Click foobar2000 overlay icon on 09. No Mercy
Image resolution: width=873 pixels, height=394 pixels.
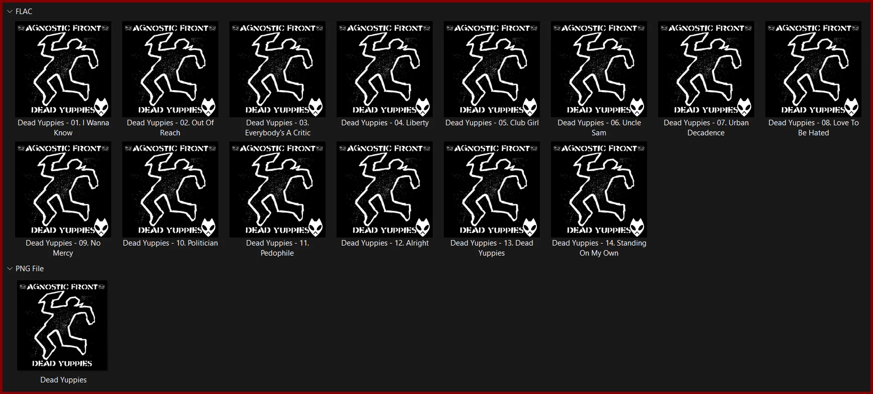click(x=102, y=227)
